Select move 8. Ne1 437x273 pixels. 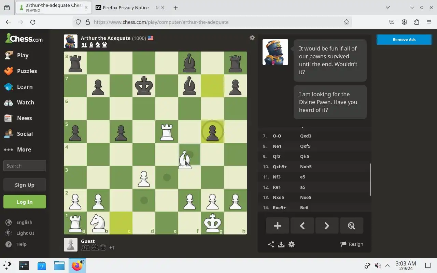coord(277,146)
